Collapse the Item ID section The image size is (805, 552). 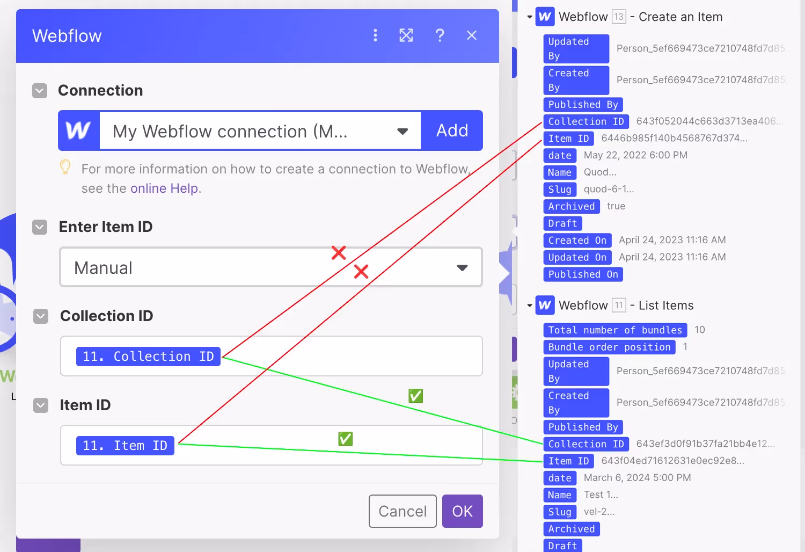pyautogui.click(x=41, y=405)
